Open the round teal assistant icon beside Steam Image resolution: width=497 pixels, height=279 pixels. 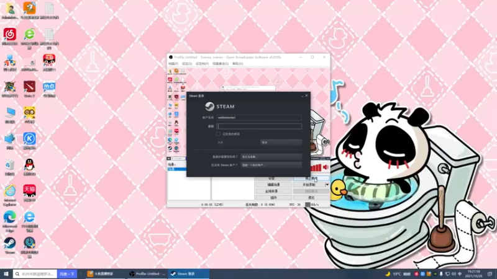tap(29, 243)
